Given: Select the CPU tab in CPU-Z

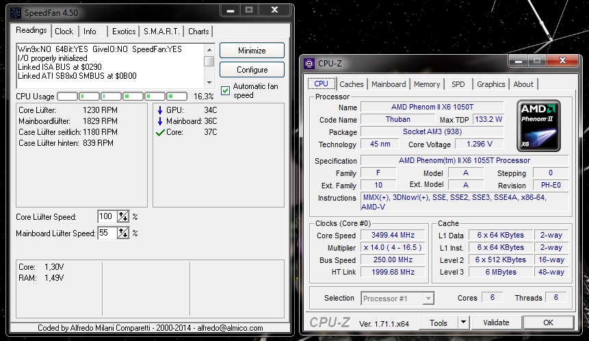Looking at the screenshot, I should [321, 84].
